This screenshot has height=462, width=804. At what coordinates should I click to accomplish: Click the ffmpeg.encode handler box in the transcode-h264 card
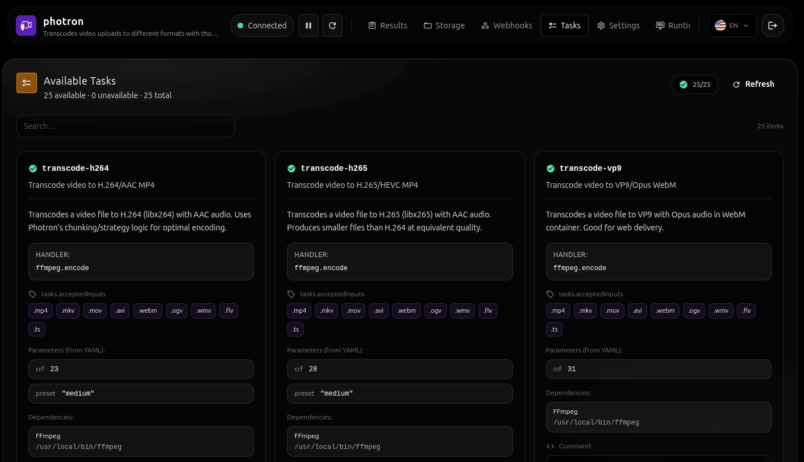pyautogui.click(x=141, y=262)
